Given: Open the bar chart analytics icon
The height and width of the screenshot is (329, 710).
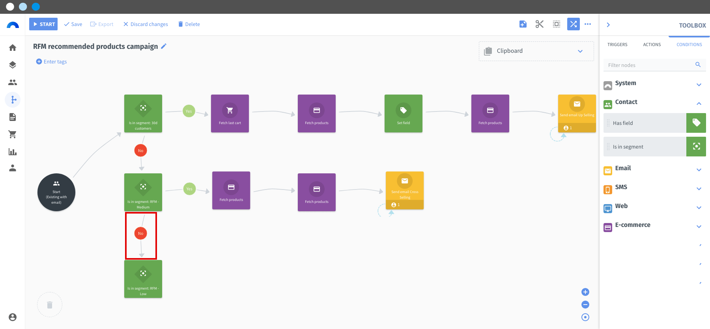Looking at the screenshot, I should point(13,152).
